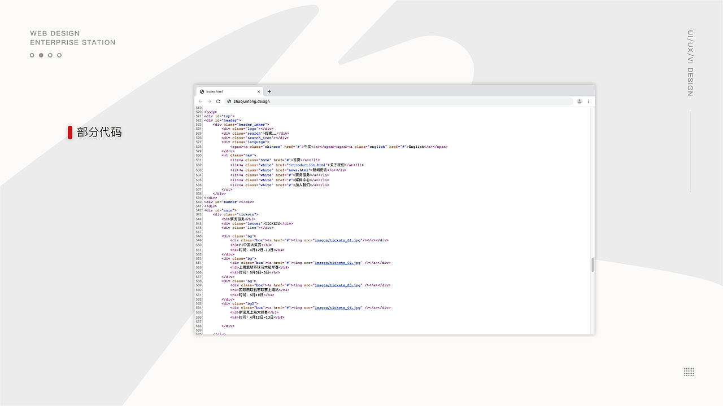
Task: Click the 中文 language link in code
Action: (308, 147)
